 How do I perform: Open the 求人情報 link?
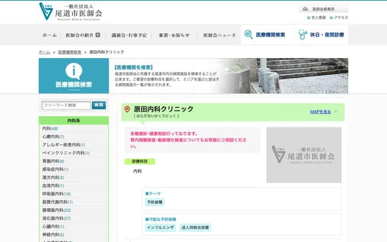pyautogui.click(x=316, y=18)
